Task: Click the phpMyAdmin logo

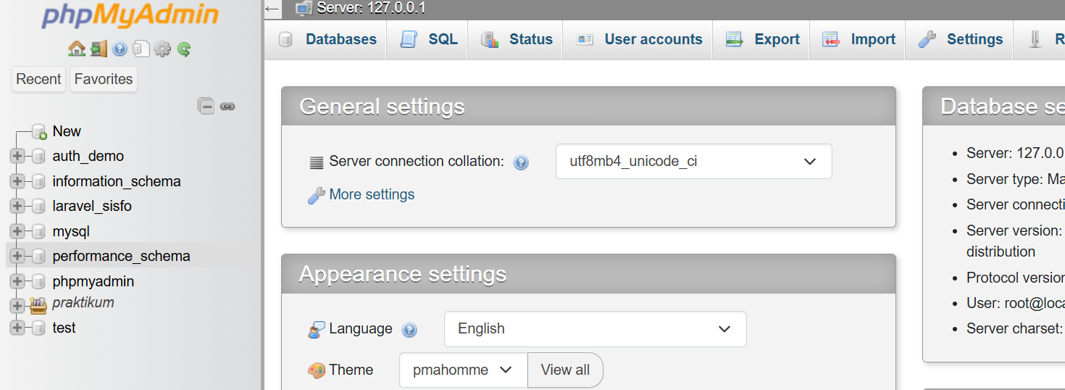Action: [x=130, y=15]
